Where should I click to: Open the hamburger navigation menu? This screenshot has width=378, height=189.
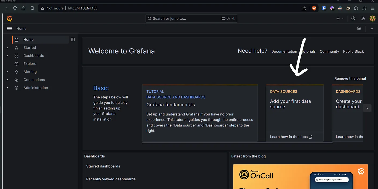tap(9, 29)
